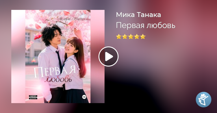Viewport: 217px width, 113px height.
Task: Play the Первая любовь audiobook preview
Action: (108, 56)
